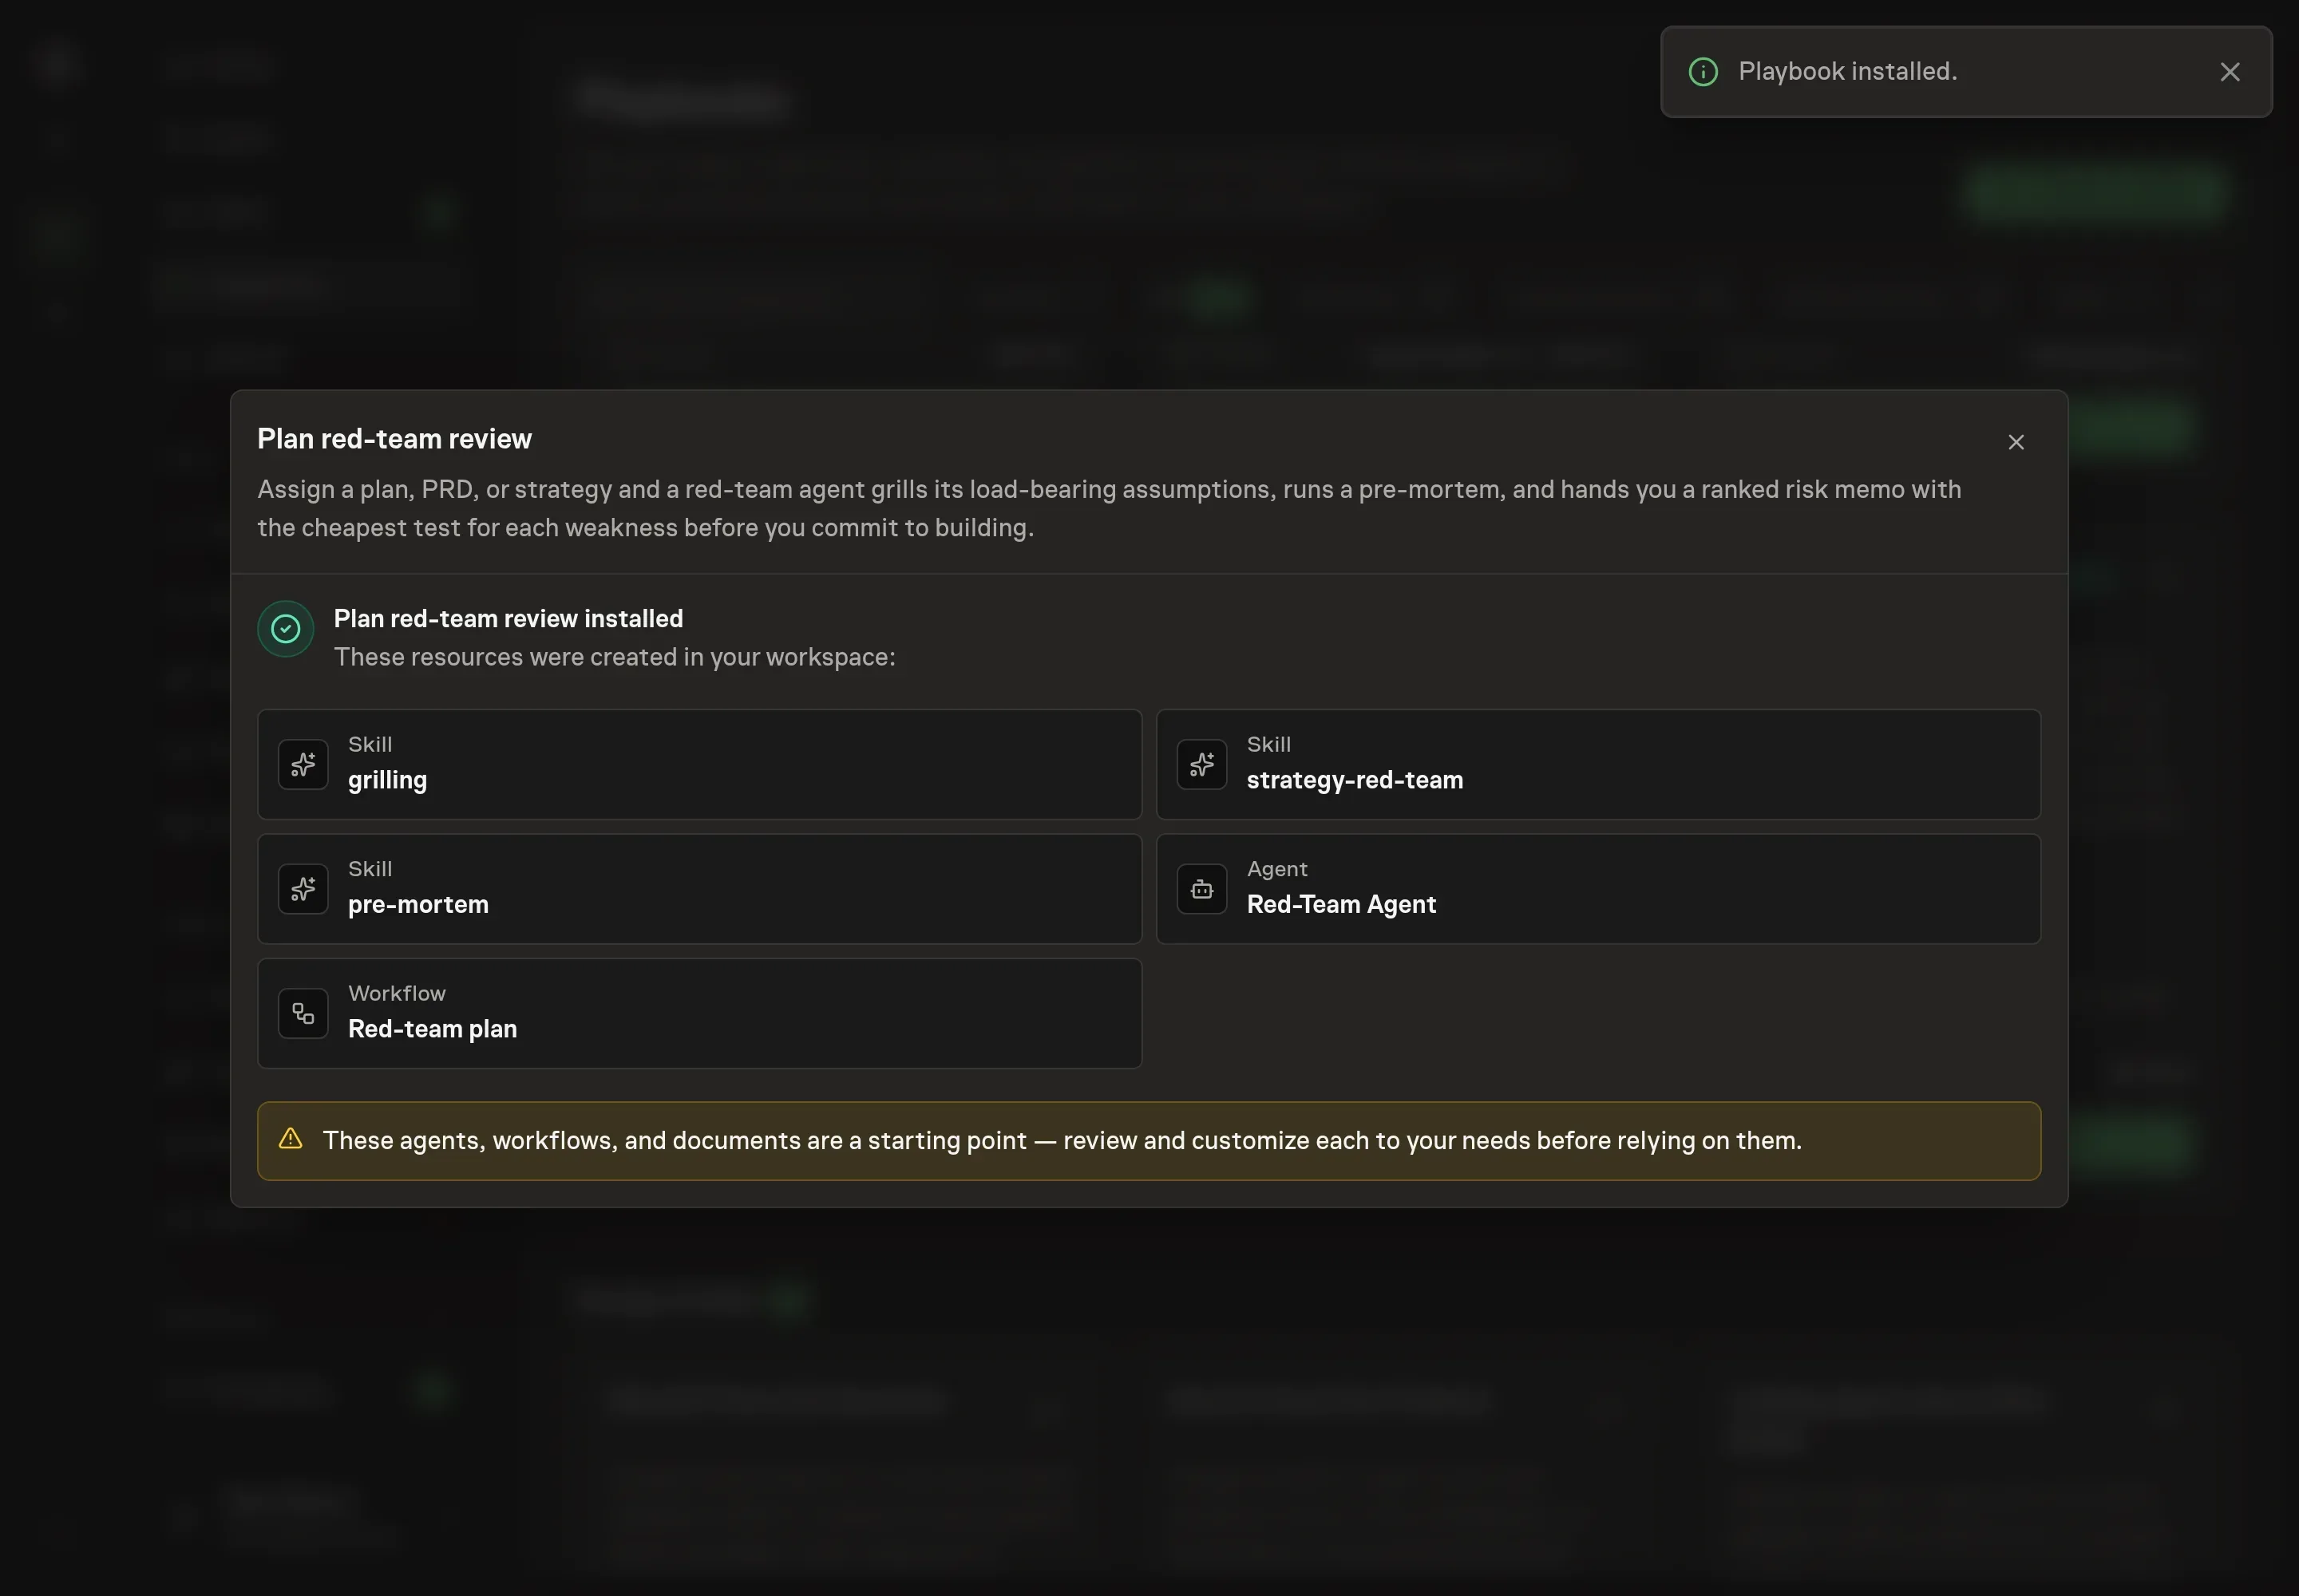Click the starting point warning banner text
This screenshot has height=1596, width=2299.
pos(1062,1141)
